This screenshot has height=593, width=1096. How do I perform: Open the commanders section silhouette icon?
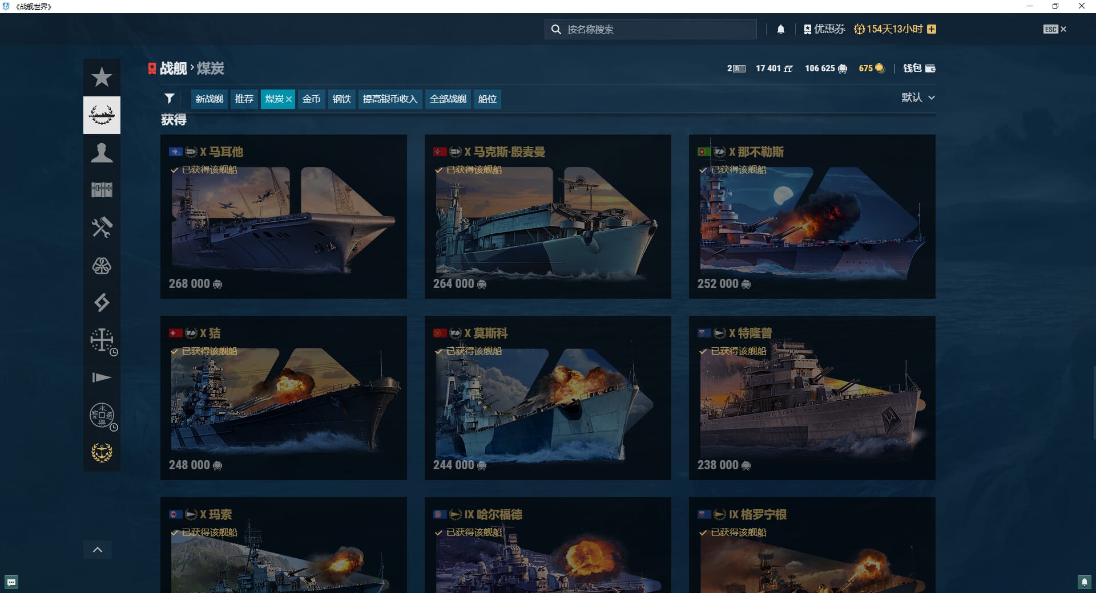click(x=102, y=153)
